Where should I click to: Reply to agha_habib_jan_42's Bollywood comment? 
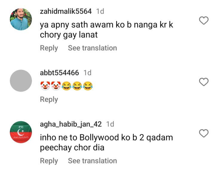pyautogui.click(x=49, y=161)
